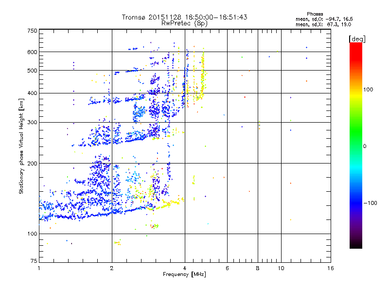Click the y-axis tick label '300'
The height and width of the screenshot is (292, 389).
coord(32,123)
